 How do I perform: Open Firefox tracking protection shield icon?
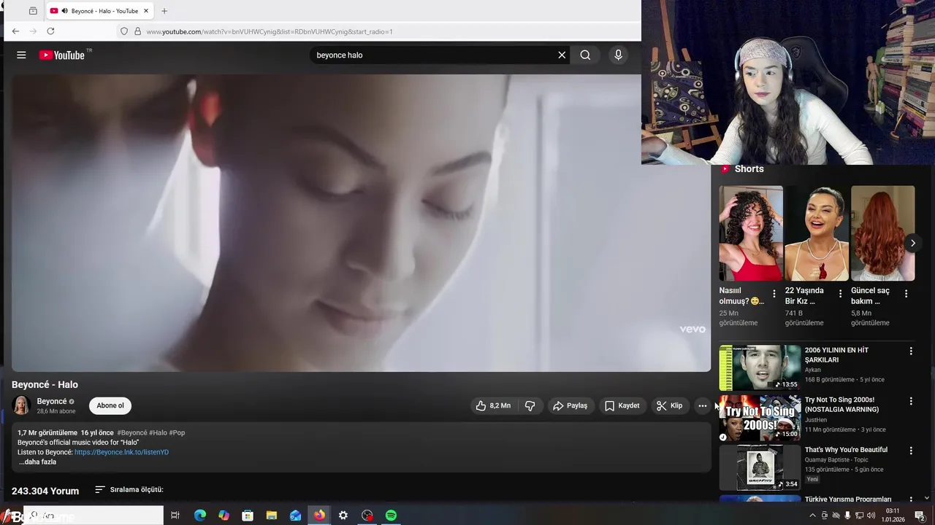pos(124,31)
